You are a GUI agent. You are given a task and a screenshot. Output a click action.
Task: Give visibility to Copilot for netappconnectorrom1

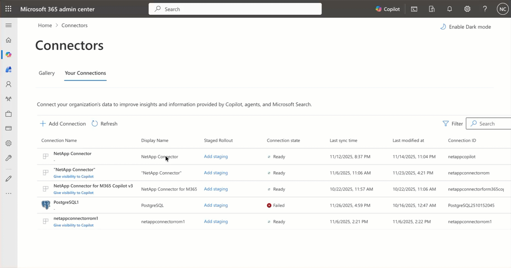tap(73, 225)
